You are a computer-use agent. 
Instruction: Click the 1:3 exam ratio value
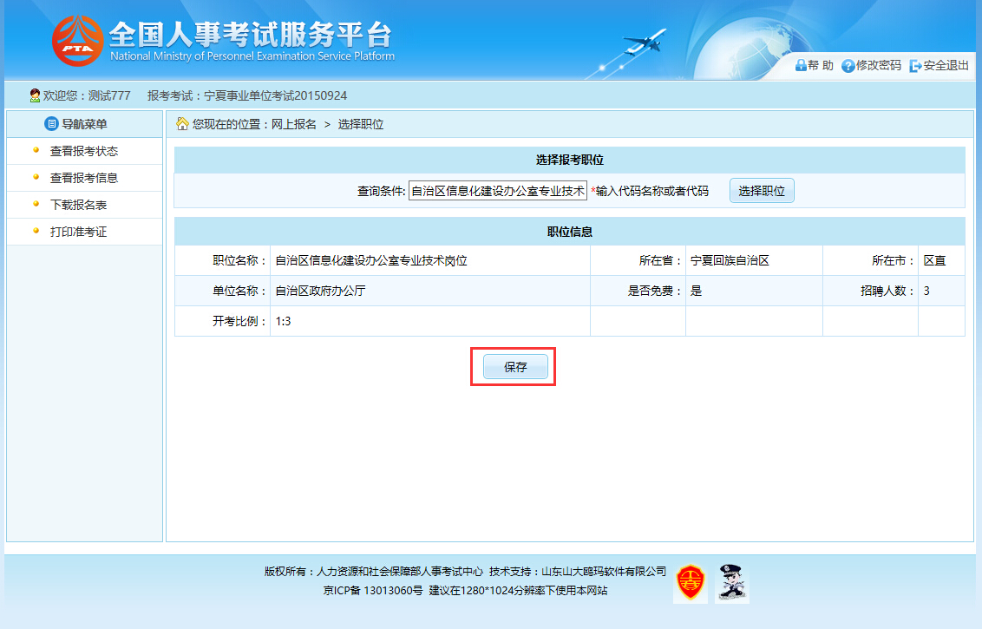283,321
